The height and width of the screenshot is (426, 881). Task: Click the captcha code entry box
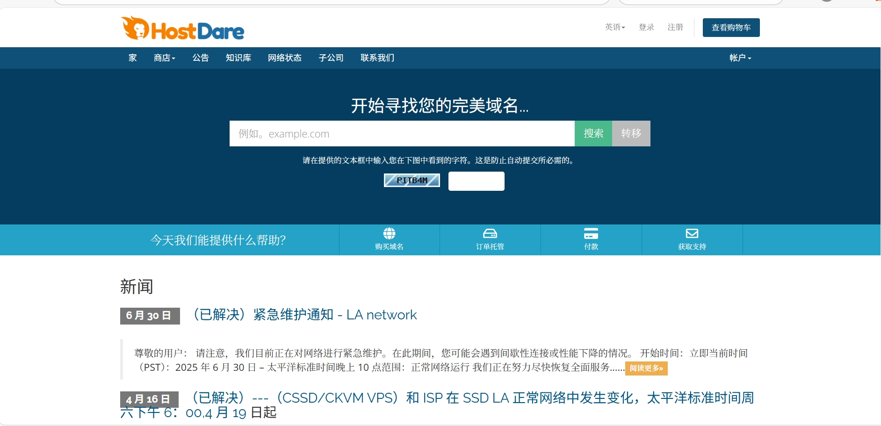[476, 181]
